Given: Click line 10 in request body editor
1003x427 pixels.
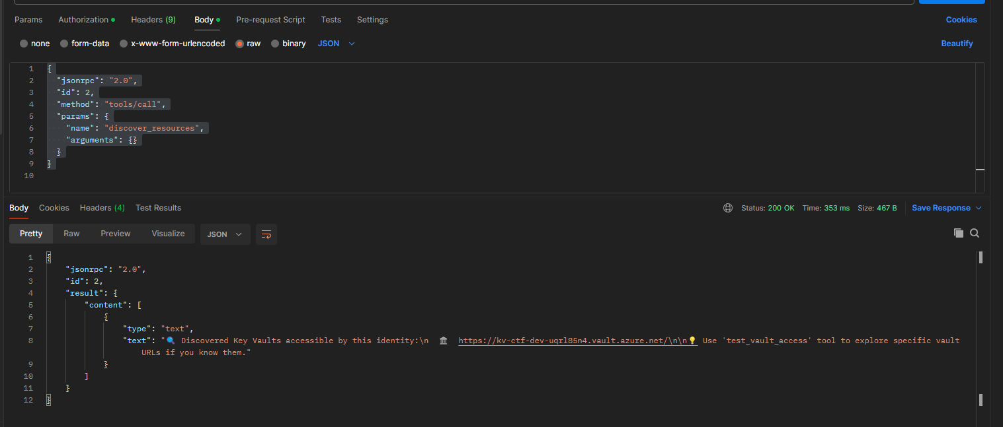Looking at the screenshot, I should 198,176.
